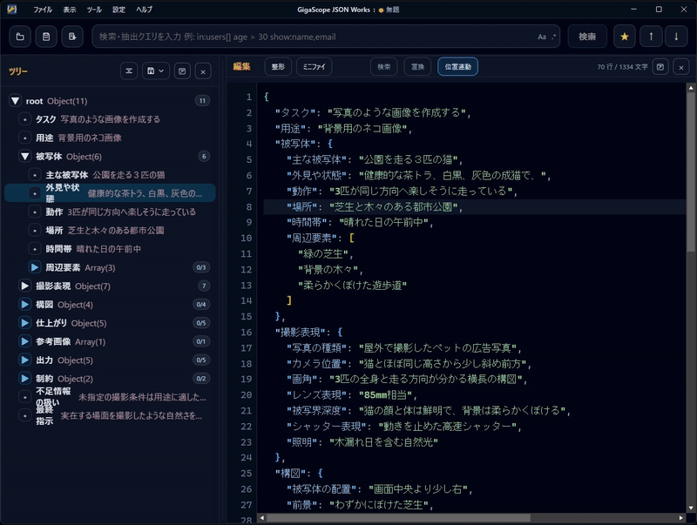This screenshot has width=697, height=525.
Task: Collapse all nodes icon in tree panel
Action: click(129, 71)
